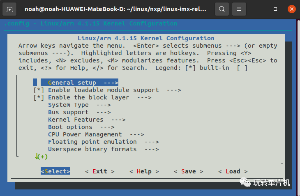The width and height of the screenshot is (300, 196).
Task: Click arrow after Enable loadable module support
Action: [174, 90]
